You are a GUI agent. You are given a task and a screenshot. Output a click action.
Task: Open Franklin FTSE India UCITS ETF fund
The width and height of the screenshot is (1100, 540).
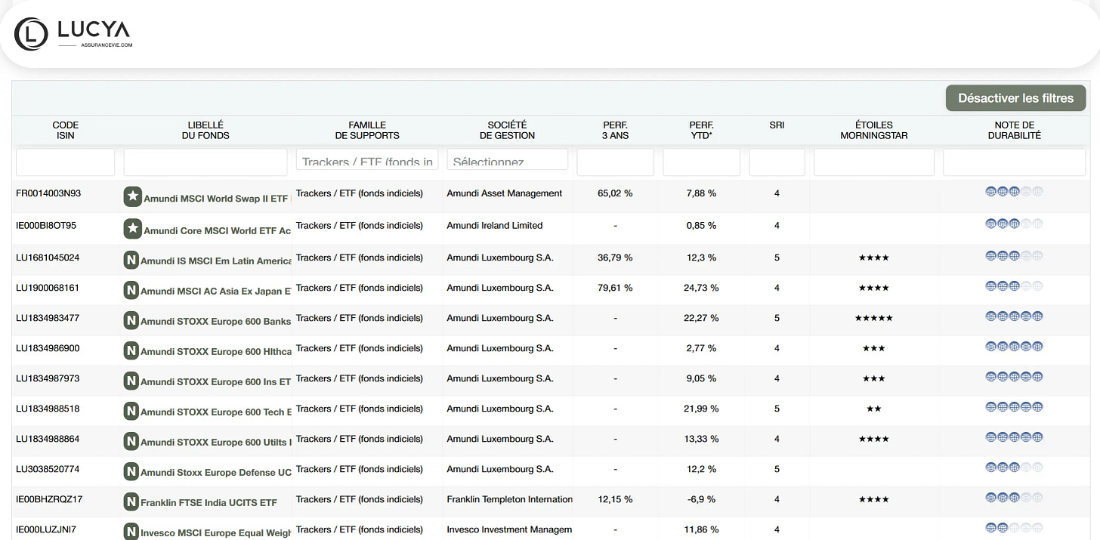tap(209, 502)
